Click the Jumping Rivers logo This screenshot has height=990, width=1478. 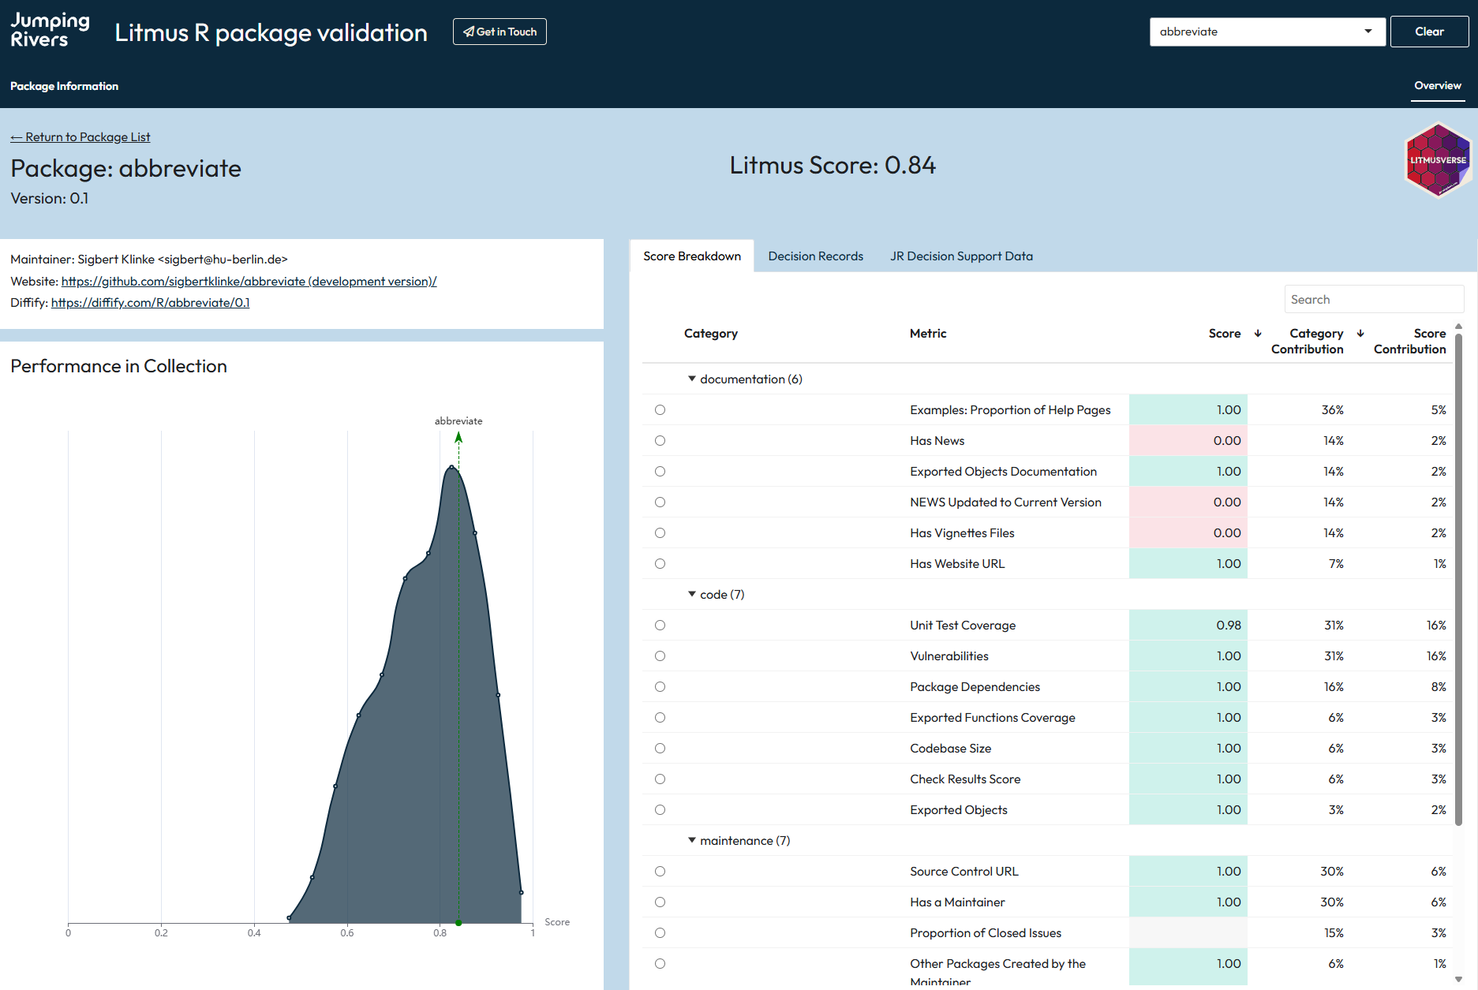tap(50, 31)
